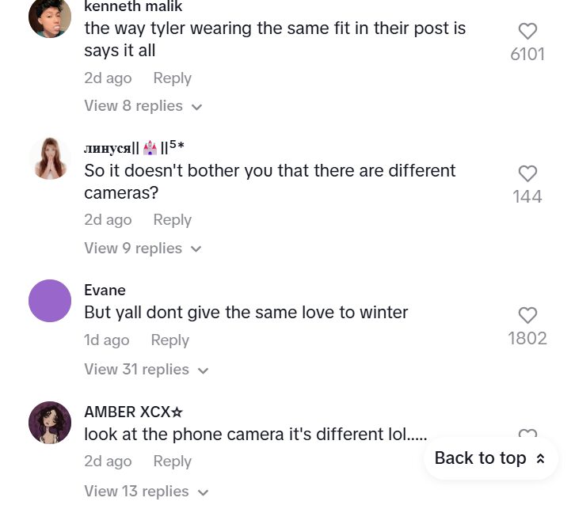This screenshot has width=575, height=509.
Task: Click kenneth malik's profile avatar
Action: [50, 17]
